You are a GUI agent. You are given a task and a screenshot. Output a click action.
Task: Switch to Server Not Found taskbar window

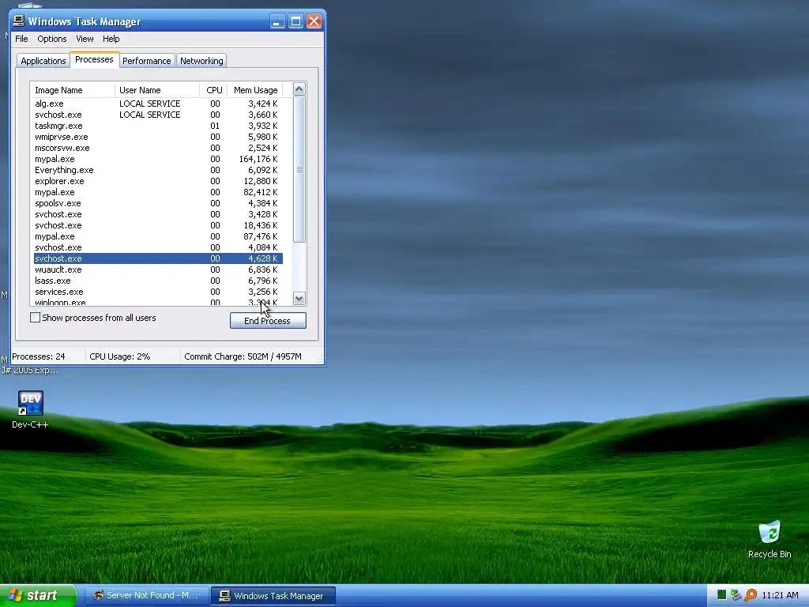point(146,596)
